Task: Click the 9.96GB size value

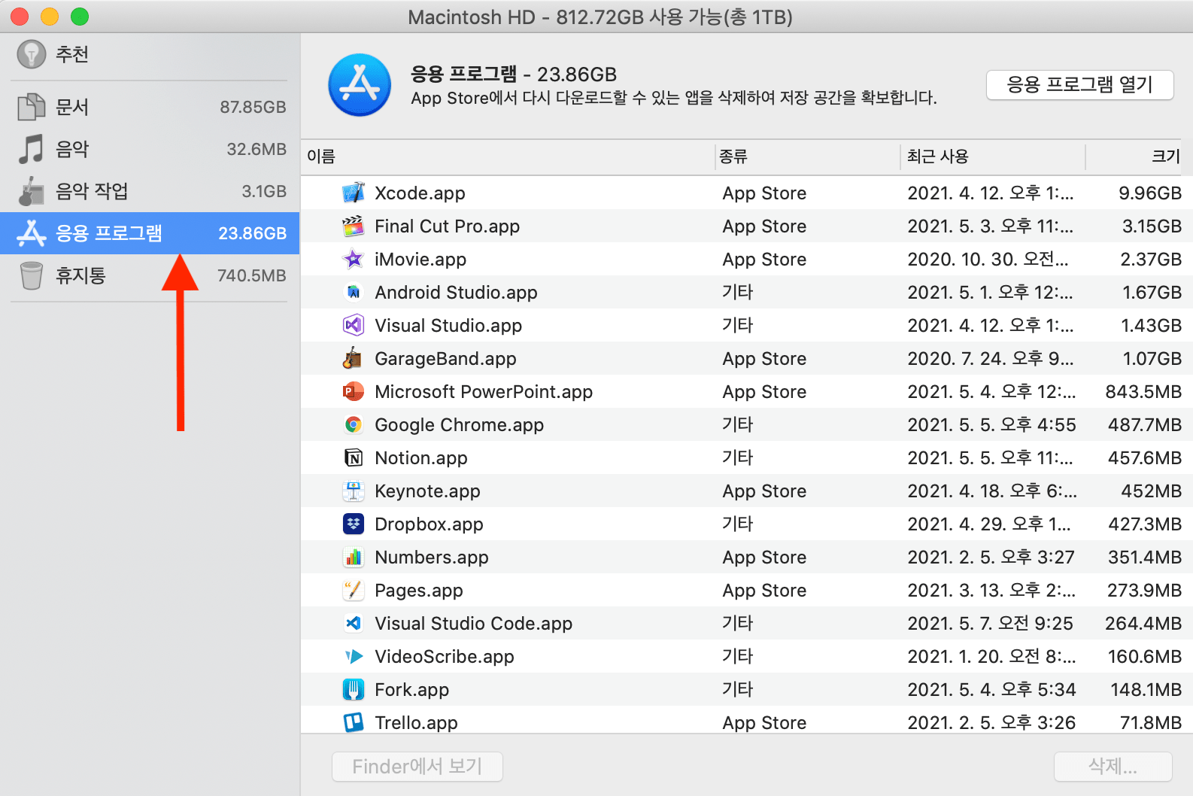Action: [x=1150, y=193]
